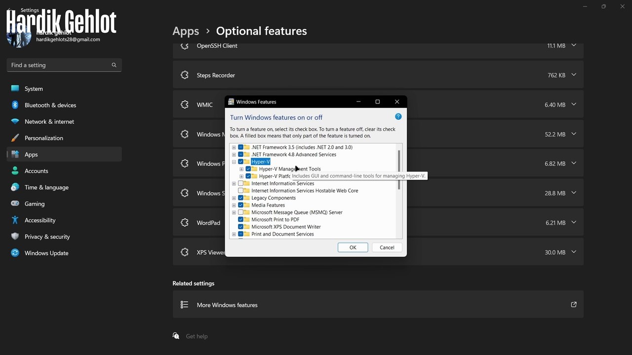The image size is (632, 355).
Task: Click the Get help icon
Action: pos(176,336)
